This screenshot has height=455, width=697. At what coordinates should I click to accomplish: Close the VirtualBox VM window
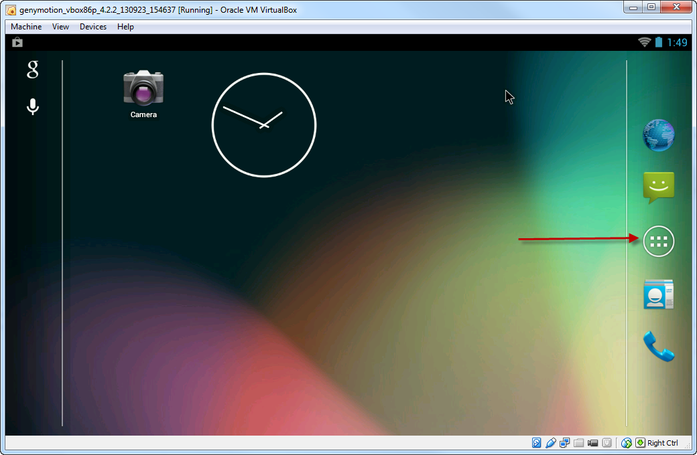pos(676,7)
